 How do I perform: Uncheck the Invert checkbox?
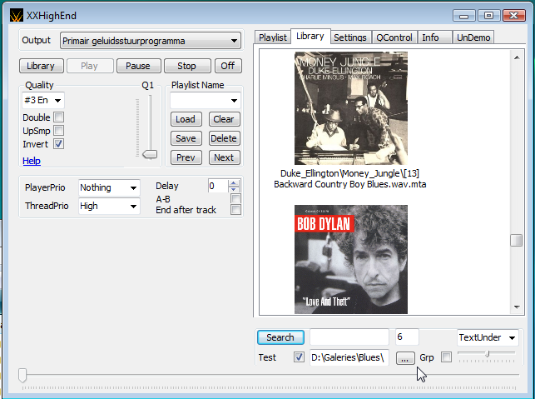tap(59, 144)
